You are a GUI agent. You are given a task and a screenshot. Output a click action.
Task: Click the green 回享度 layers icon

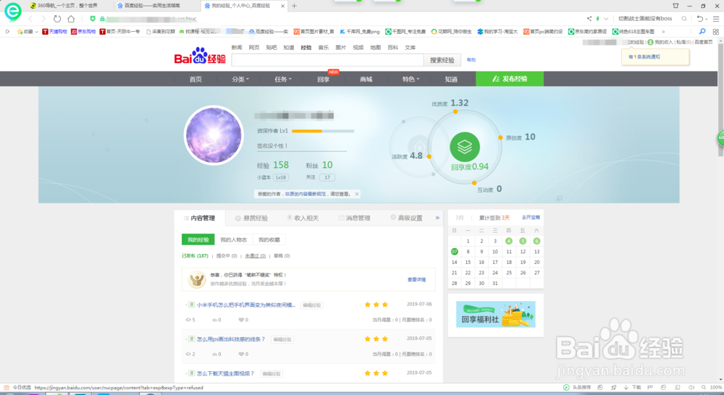click(465, 147)
